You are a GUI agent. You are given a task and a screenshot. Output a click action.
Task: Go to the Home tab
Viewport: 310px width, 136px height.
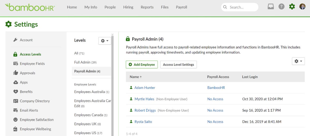pos(72,7)
